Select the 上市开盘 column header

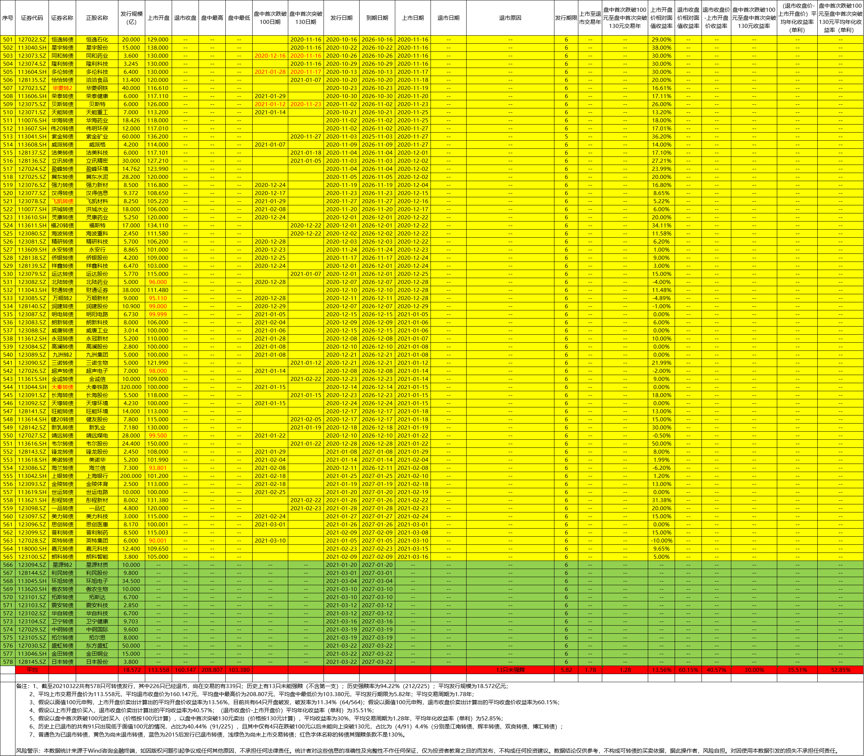point(158,18)
